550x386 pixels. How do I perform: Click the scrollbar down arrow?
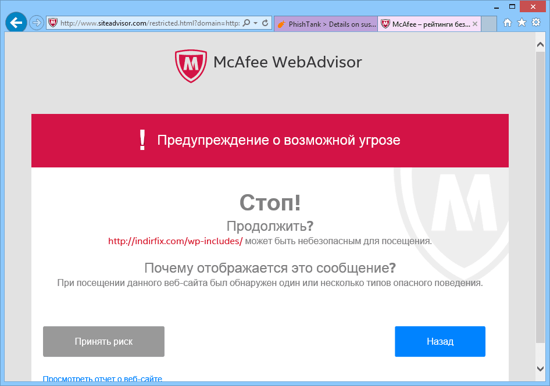point(540,369)
